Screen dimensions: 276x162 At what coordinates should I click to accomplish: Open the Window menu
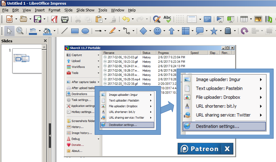coord(118,10)
